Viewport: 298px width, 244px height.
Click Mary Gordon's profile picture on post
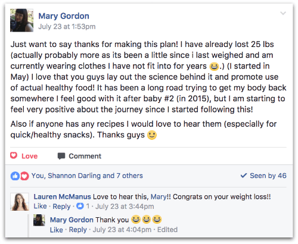pyautogui.click(x=21, y=20)
